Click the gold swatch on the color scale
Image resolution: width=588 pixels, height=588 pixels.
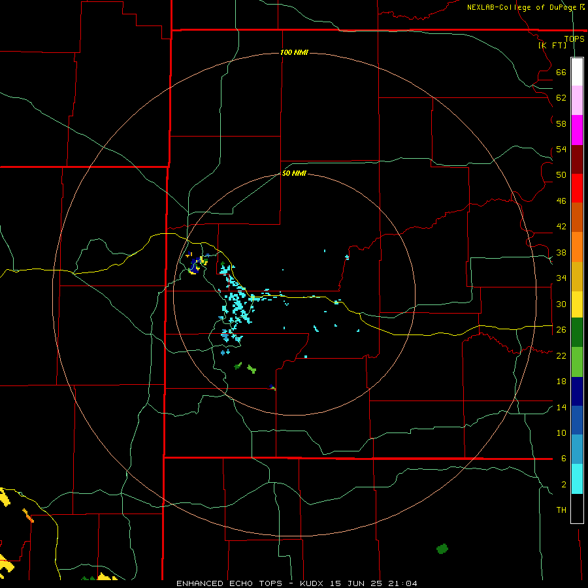(577, 276)
